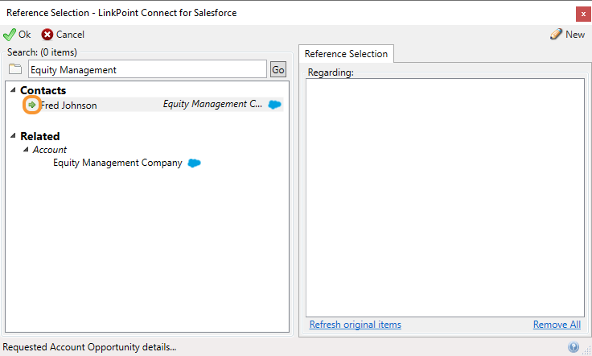The image size is (592, 356).
Task: Click the New label in the toolbar
Action: [575, 35]
